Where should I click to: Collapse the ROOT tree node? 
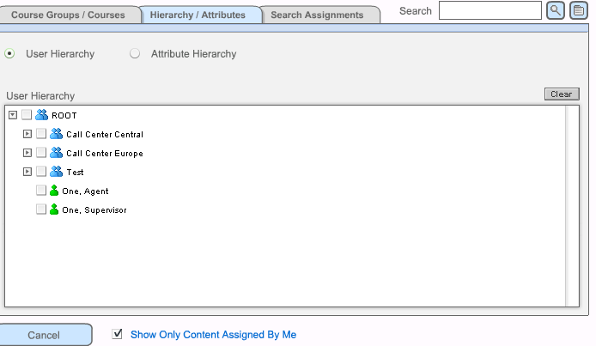point(12,115)
